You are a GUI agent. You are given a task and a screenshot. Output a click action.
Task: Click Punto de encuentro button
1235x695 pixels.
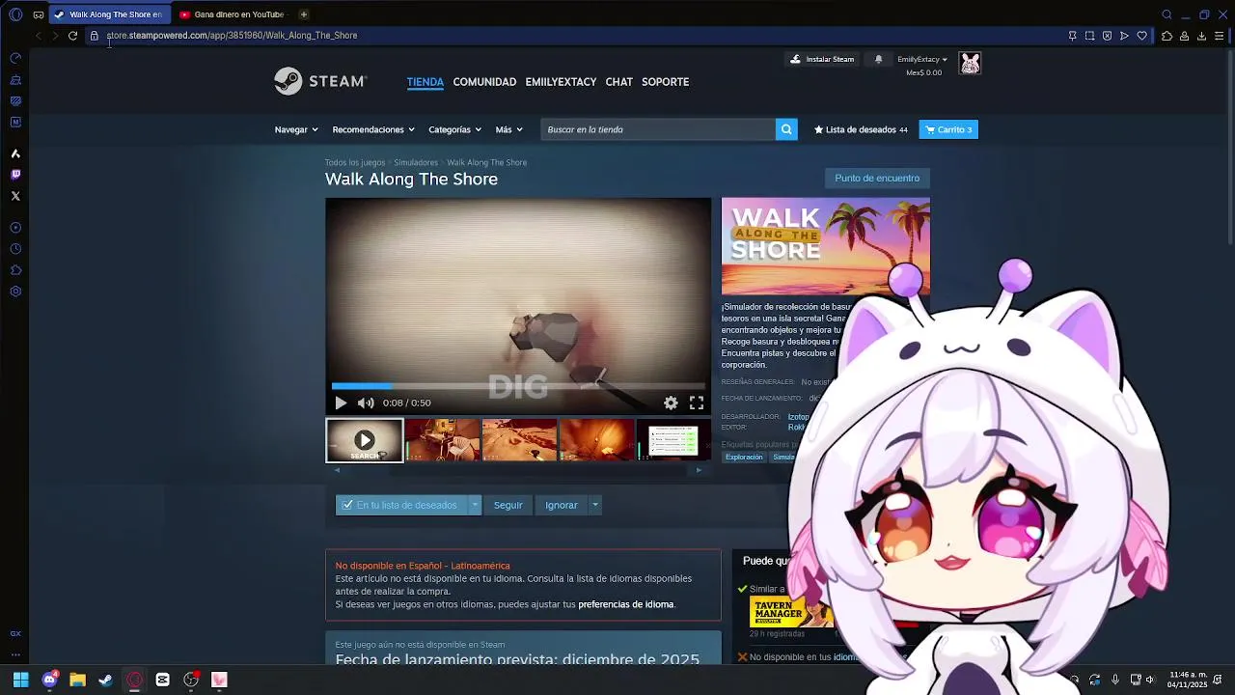(877, 178)
